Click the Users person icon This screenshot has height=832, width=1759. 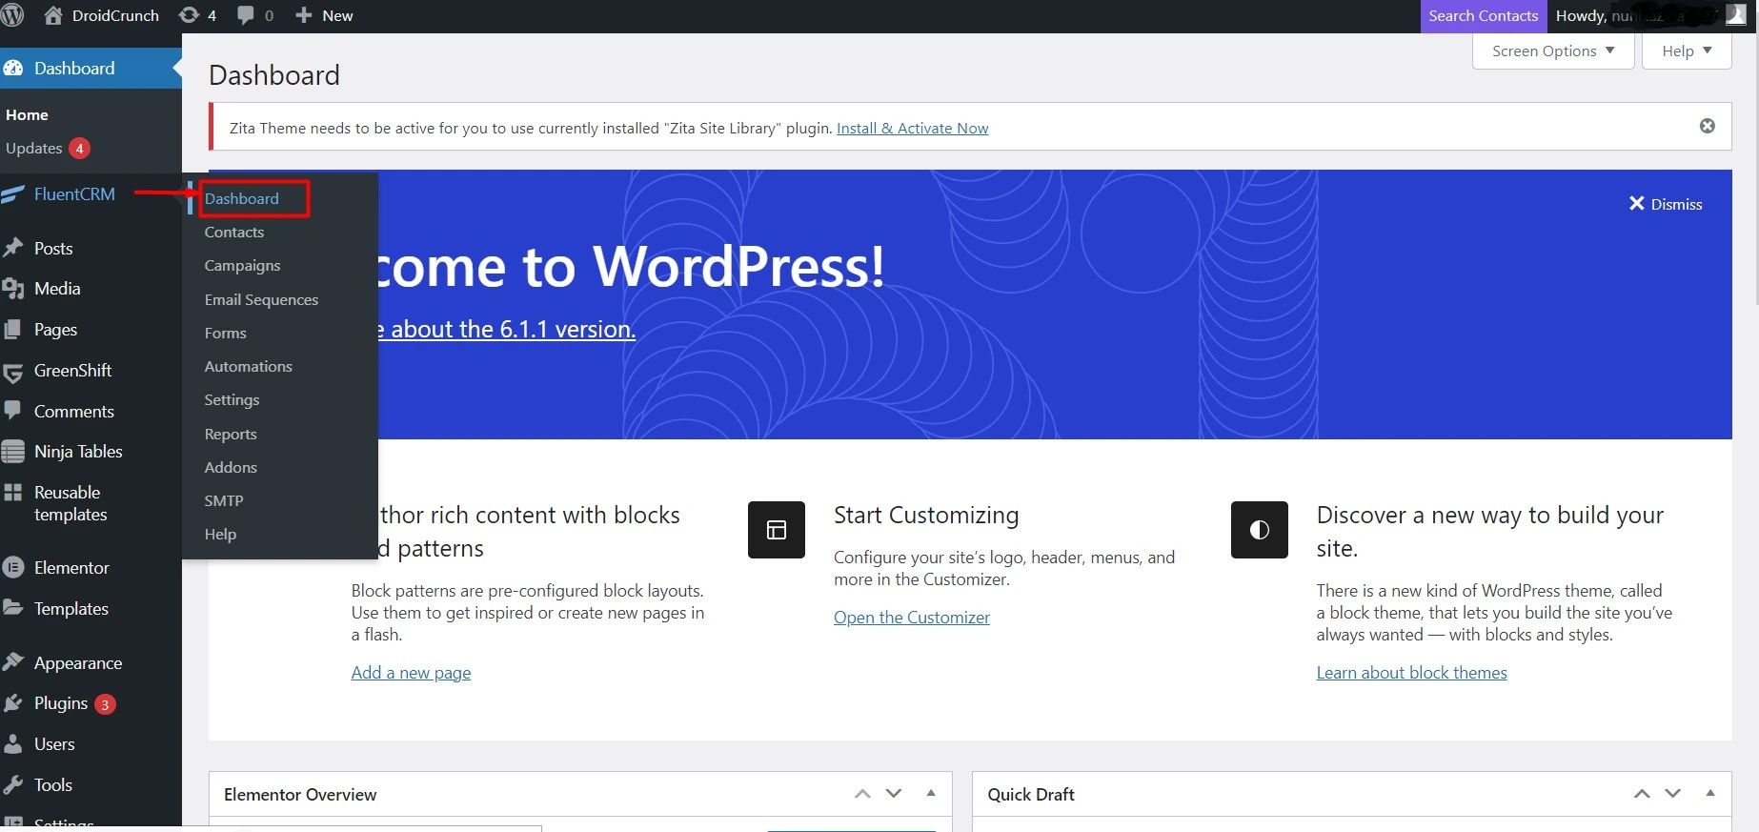click(13, 744)
